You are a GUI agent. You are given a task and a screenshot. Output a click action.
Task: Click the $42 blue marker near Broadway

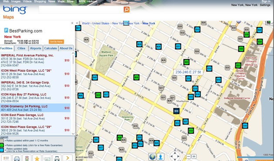95,77
